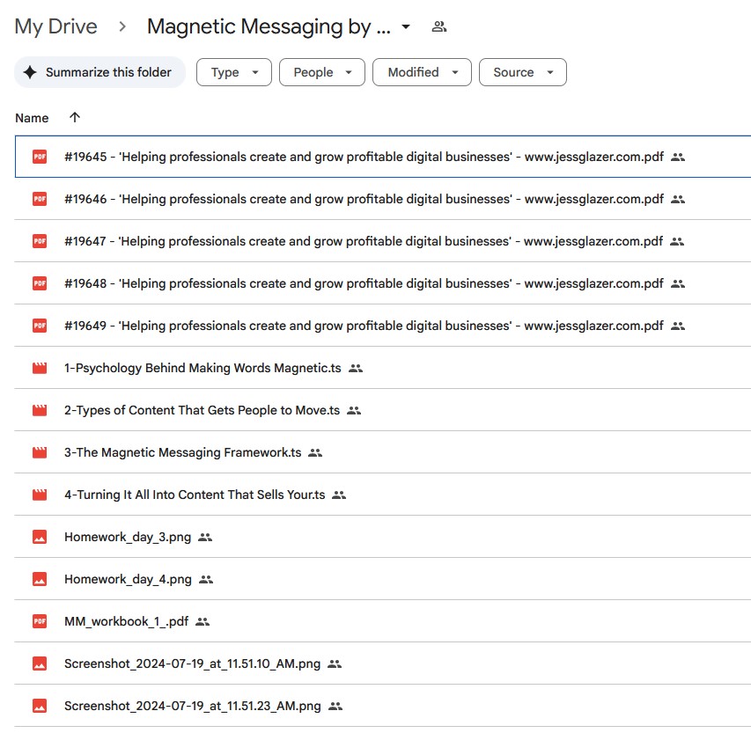Viewport: 751px width, 733px height.
Task: Select 4-Turning It All Into Content file
Action: coord(195,495)
